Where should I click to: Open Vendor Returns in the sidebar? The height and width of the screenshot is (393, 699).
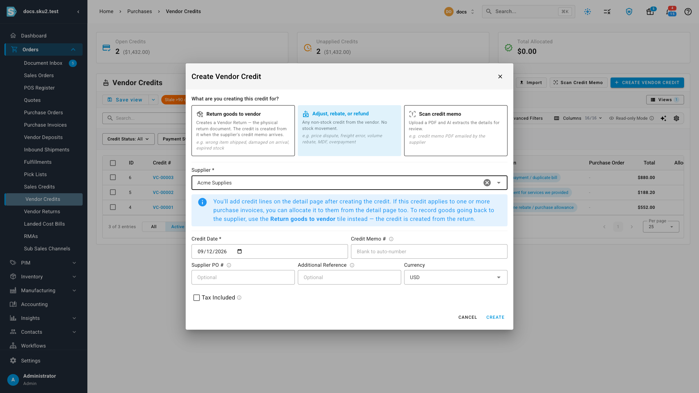[42, 211]
